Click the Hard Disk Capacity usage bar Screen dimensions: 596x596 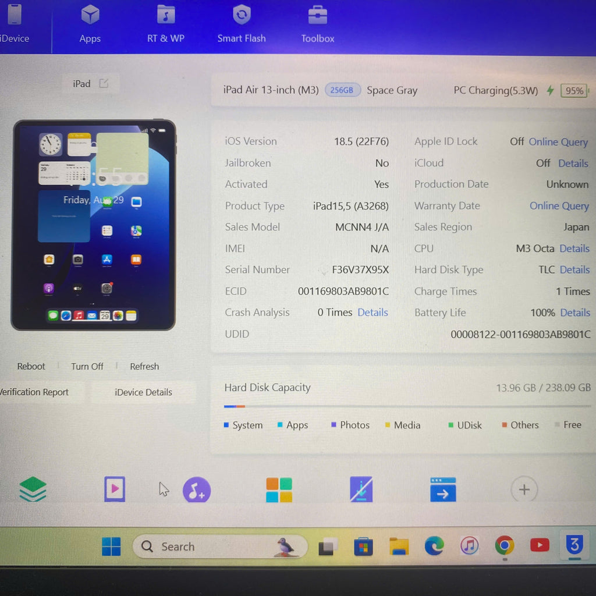pos(407,406)
